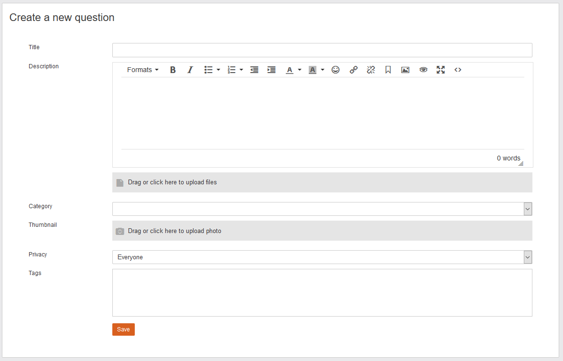Screen dimensions: 563x361
Task: Click the remove link icon
Action: [x=371, y=70]
